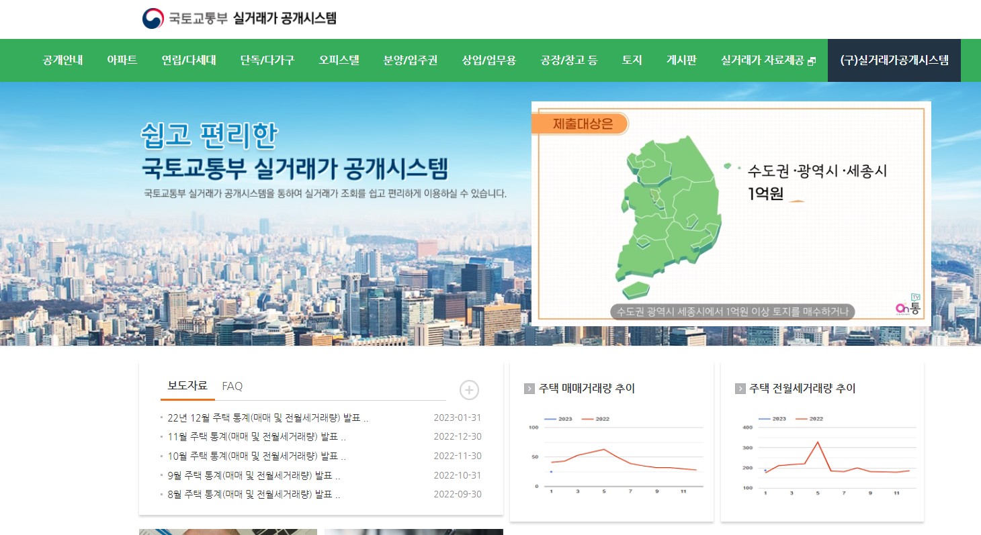The height and width of the screenshot is (535, 981).
Task: Click the 주택 전월세거래량 추이 panel arrow icon
Action: click(x=740, y=387)
